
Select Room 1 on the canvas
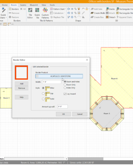[6, 98]
